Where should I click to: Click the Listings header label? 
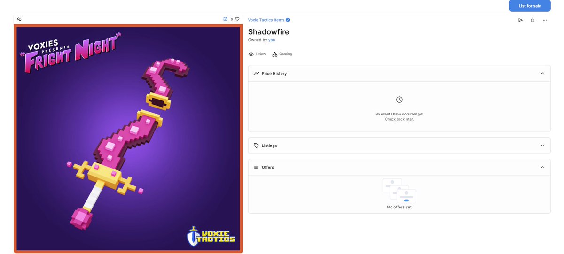(x=269, y=146)
